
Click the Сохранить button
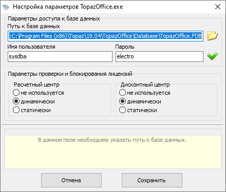coord(152,180)
